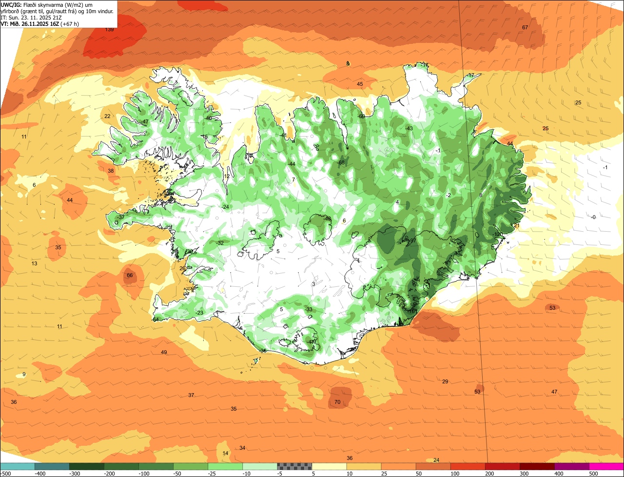Click the '37' value over the ocean
The height and width of the screenshot is (477, 624).
tap(191, 395)
